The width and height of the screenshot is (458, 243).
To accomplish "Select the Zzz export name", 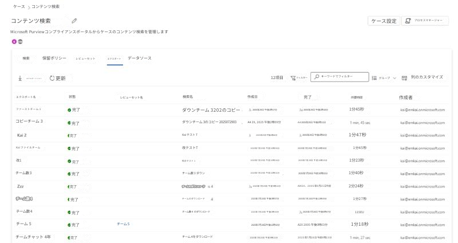I will coord(21,186).
